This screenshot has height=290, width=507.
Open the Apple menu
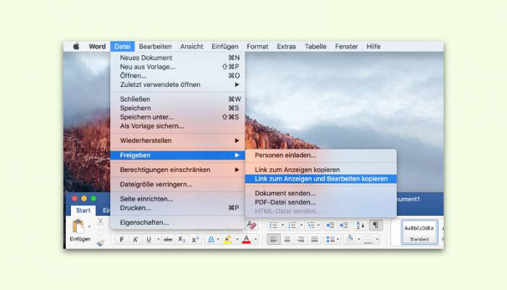point(76,46)
